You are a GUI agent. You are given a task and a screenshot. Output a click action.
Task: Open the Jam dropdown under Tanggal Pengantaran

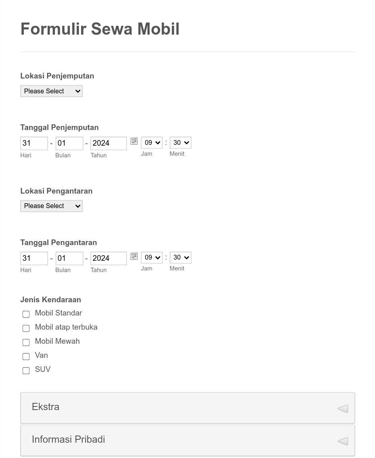(151, 258)
